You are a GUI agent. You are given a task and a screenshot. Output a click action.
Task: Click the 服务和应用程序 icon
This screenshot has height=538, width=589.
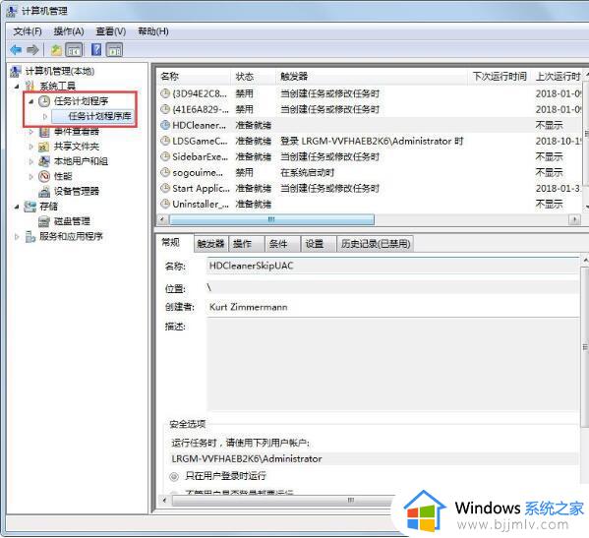pyautogui.click(x=30, y=236)
